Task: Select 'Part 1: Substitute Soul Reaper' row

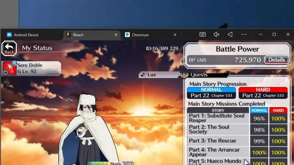Action: tap(218, 118)
